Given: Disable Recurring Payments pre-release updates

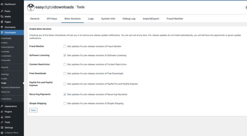Looking at the screenshot, I should pyautogui.click(x=65, y=94).
